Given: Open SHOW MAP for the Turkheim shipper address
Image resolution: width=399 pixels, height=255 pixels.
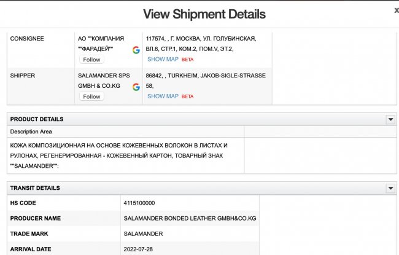Looking at the screenshot, I should pyautogui.click(x=163, y=96).
